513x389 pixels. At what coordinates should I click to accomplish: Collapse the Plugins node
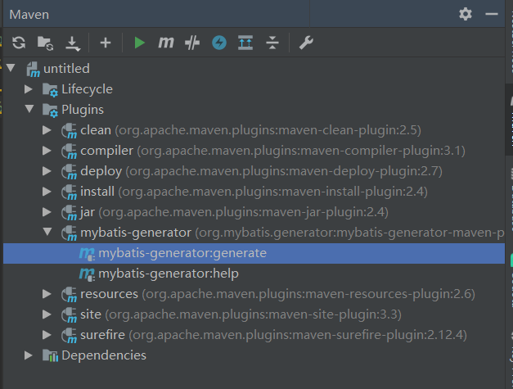pos(29,109)
